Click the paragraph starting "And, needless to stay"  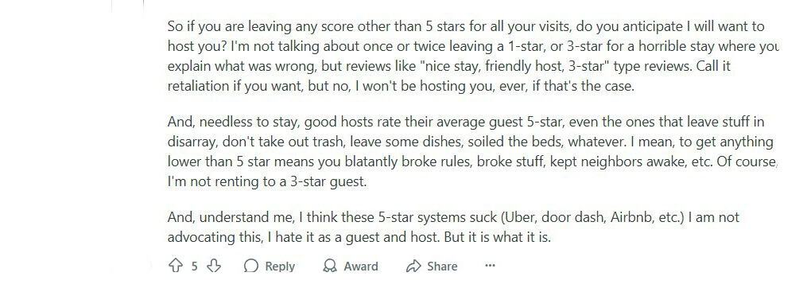[473, 152]
